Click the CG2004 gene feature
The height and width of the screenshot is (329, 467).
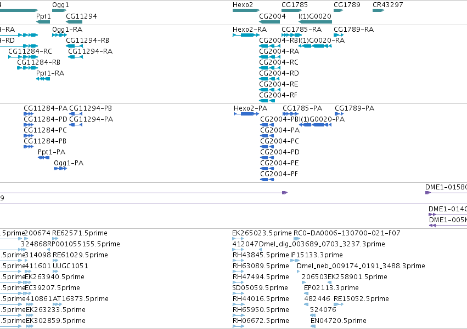pos(269,22)
